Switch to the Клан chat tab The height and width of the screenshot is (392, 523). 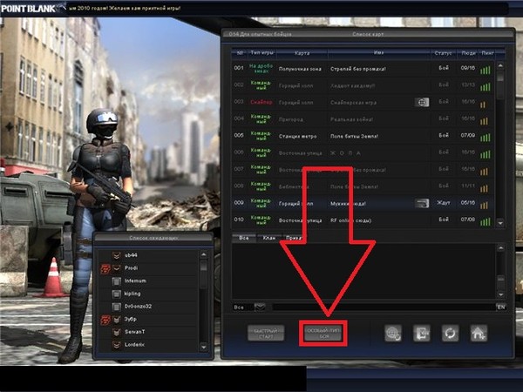[269, 238]
